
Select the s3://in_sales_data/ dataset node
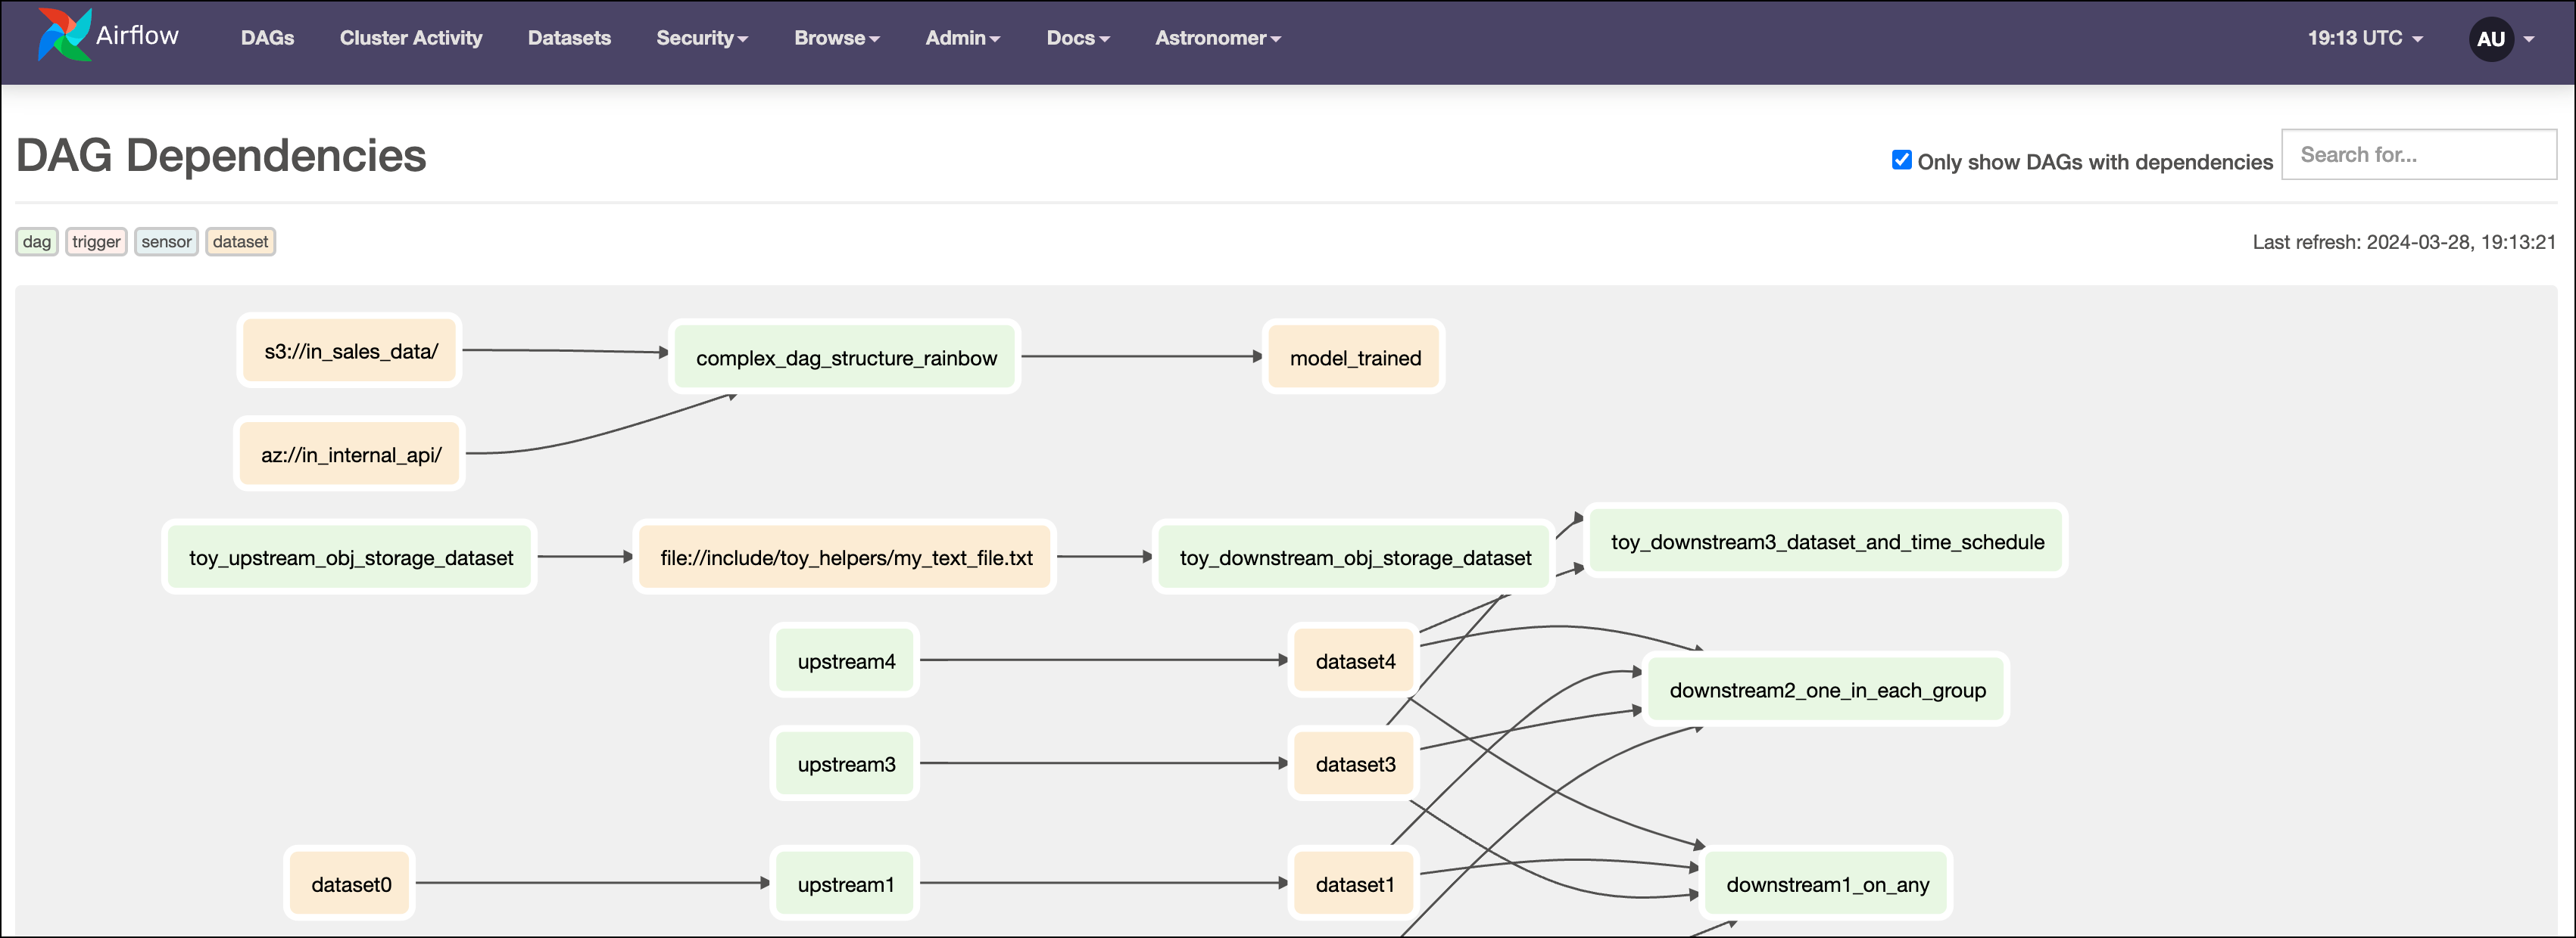349,351
